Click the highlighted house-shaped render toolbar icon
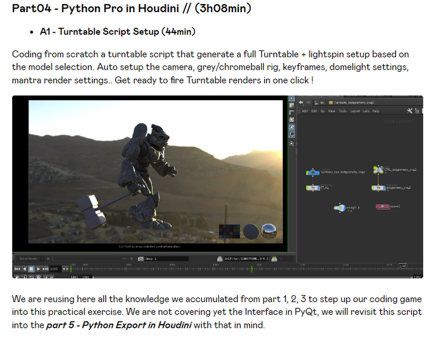Image resolution: width=433 pixels, height=338 pixels. click(x=291, y=127)
